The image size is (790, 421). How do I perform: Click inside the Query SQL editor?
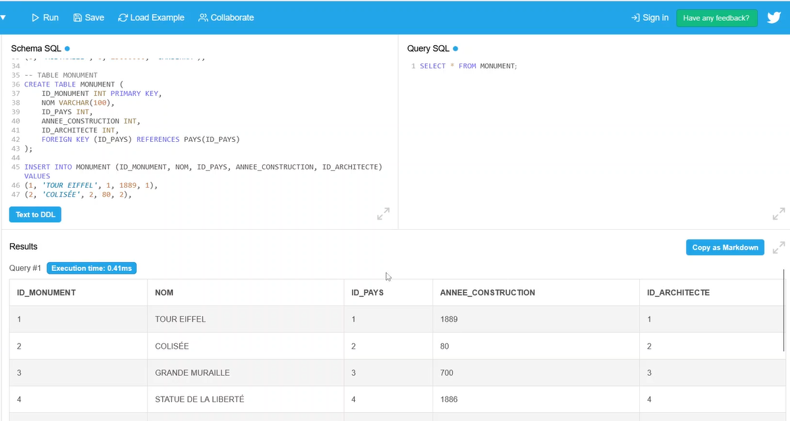595,135
